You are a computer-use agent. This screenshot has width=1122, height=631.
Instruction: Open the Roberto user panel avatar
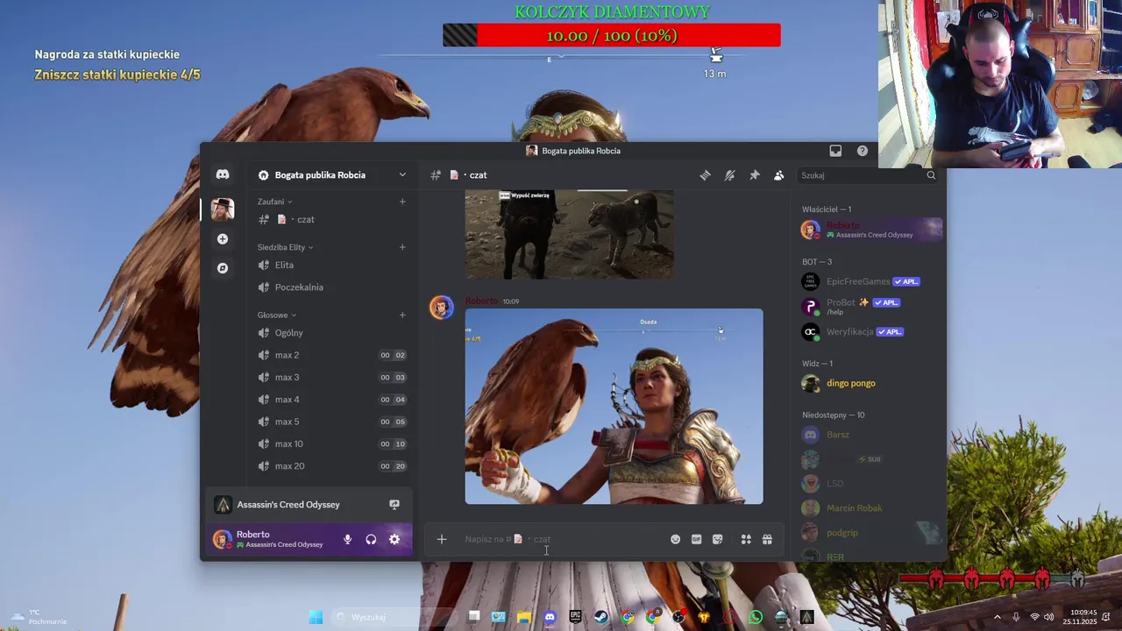tap(223, 539)
